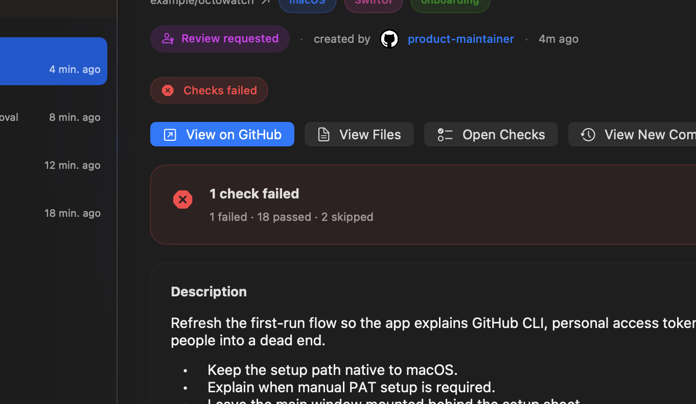Expand the 1 check failed summary panel
Image resolution: width=696 pixels, height=404 pixels.
point(358,204)
